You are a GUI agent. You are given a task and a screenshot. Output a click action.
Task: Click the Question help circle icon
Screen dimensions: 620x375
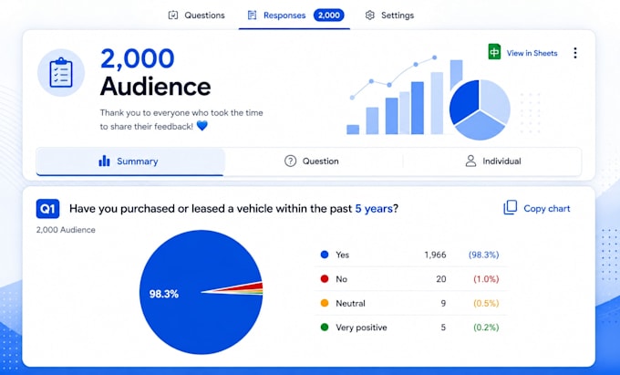(x=290, y=161)
